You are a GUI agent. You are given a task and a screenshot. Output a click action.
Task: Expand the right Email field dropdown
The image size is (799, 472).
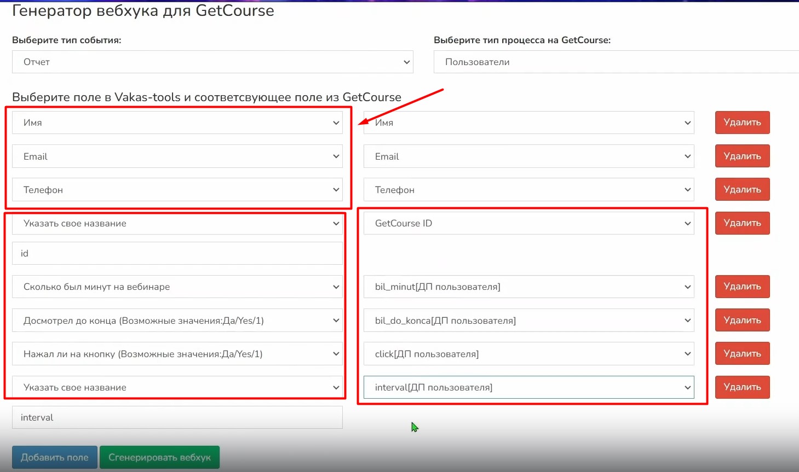(x=528, y=156)
